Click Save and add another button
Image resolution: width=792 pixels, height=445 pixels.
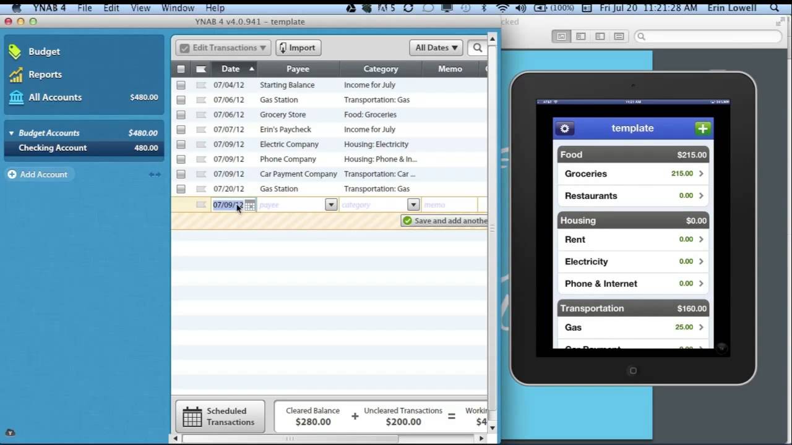coord(444,221)
